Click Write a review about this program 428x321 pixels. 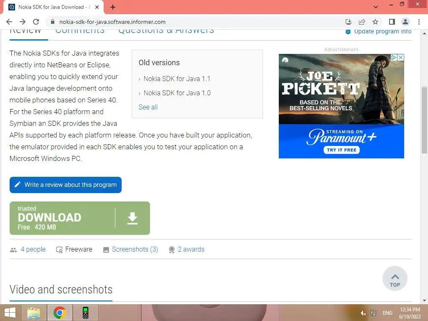tap(66, 185)
